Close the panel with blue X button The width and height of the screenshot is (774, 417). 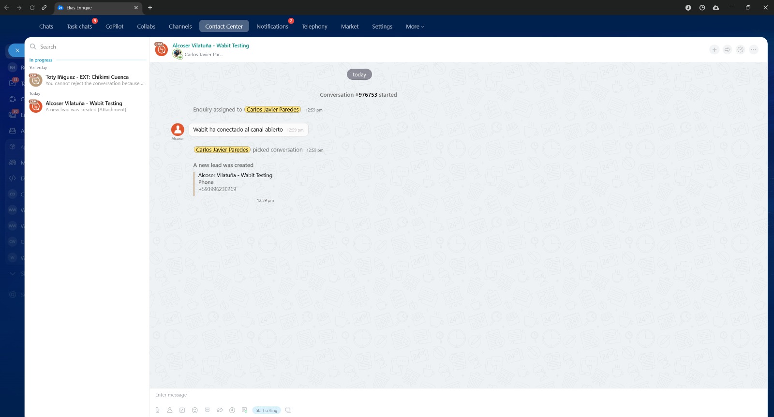17,50
